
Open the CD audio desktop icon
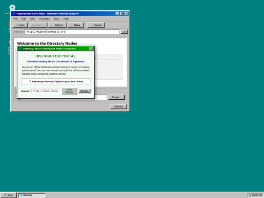click(x=12, y=7)
